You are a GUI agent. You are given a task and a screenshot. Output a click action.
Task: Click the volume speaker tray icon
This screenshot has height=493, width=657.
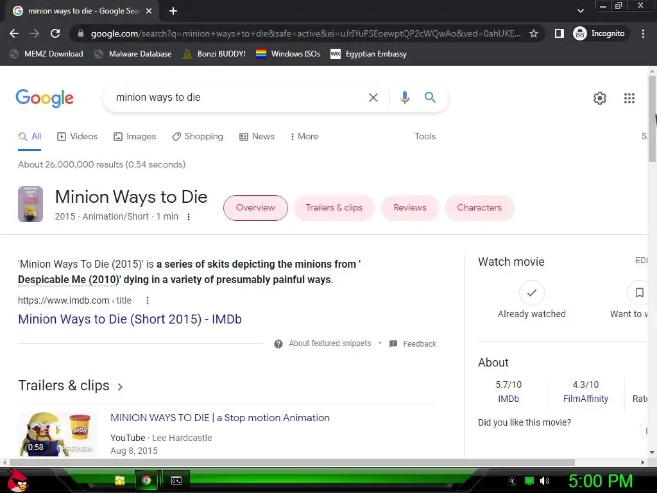[545, 481]
